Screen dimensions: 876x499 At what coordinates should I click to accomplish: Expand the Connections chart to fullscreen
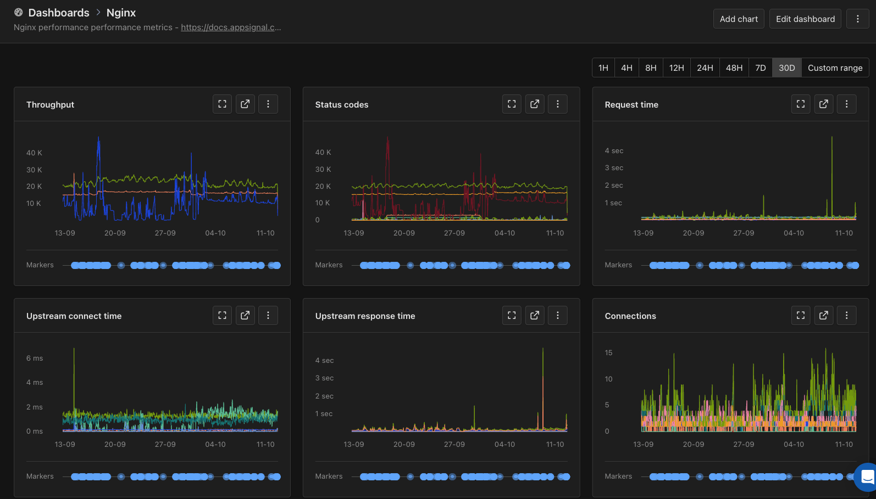[801, 315]
